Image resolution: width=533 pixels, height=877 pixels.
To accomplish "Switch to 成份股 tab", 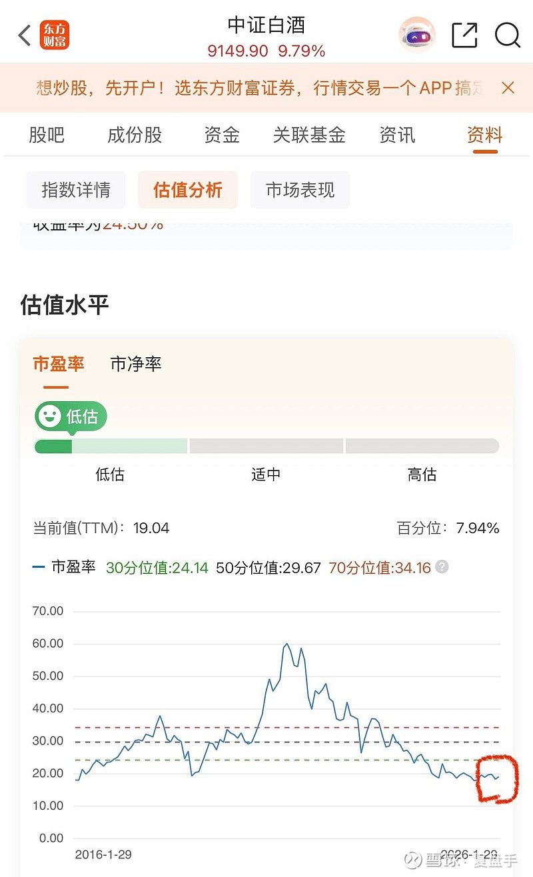I will click(135, 135).
